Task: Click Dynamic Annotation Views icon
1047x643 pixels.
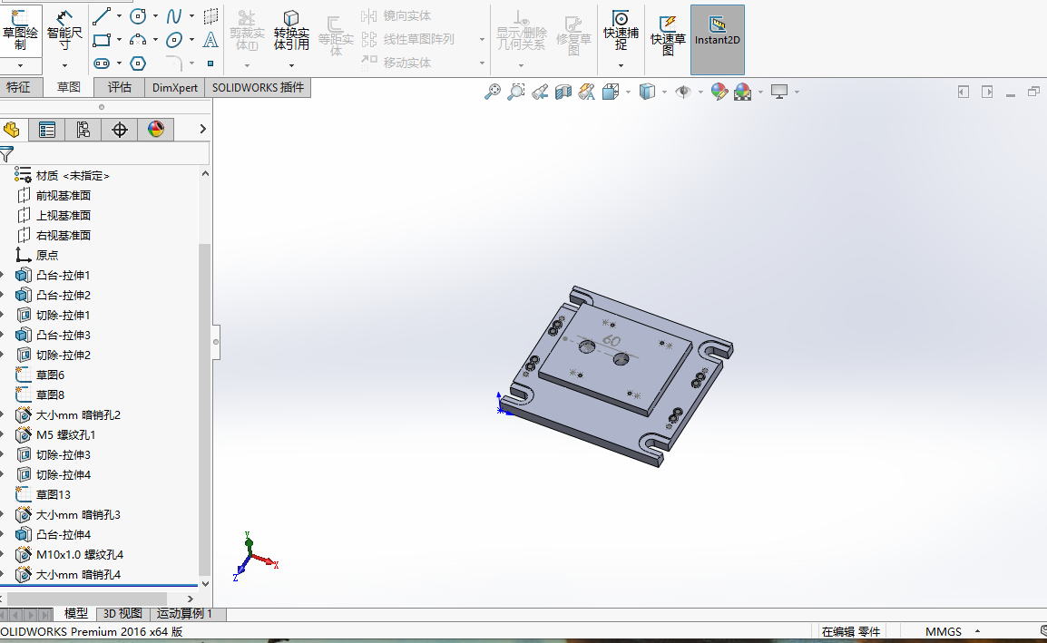Action: click(586, 92)
